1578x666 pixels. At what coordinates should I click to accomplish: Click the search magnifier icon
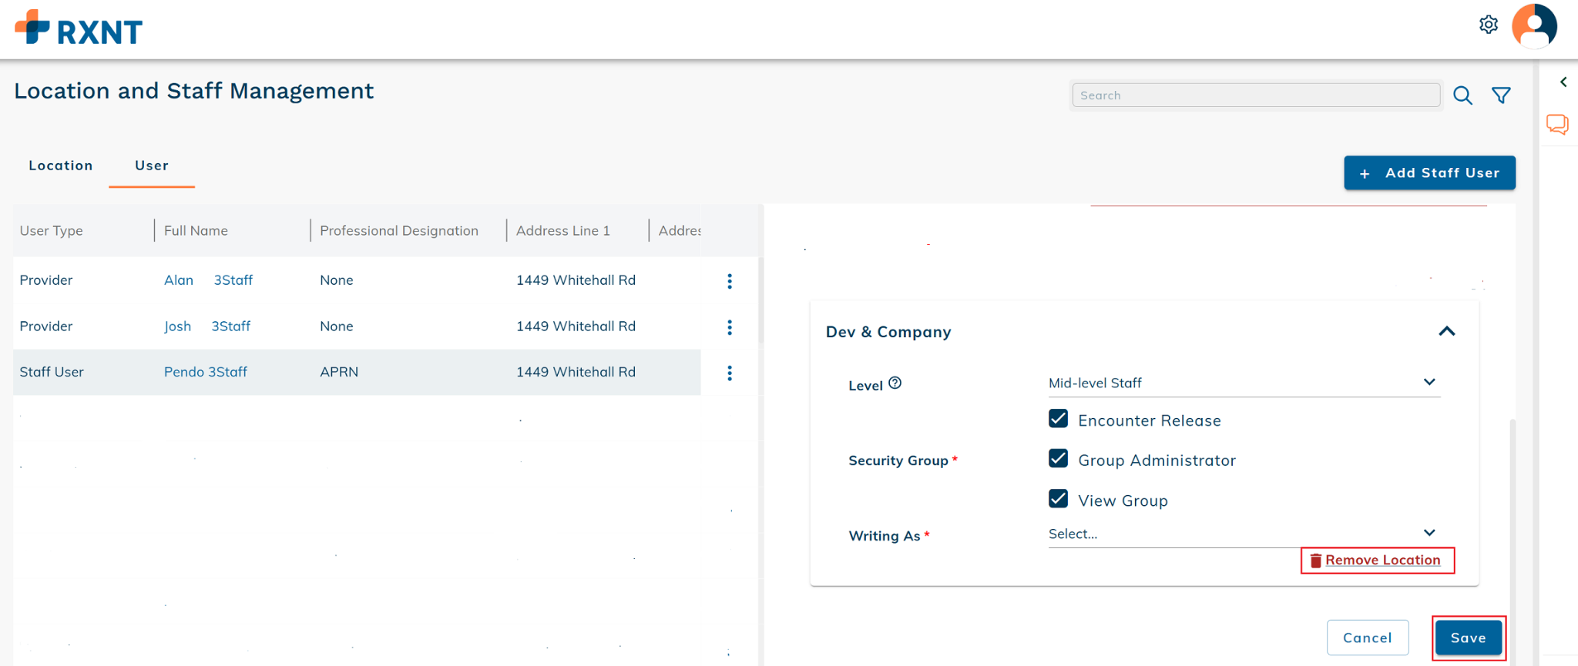(1462, 95)
